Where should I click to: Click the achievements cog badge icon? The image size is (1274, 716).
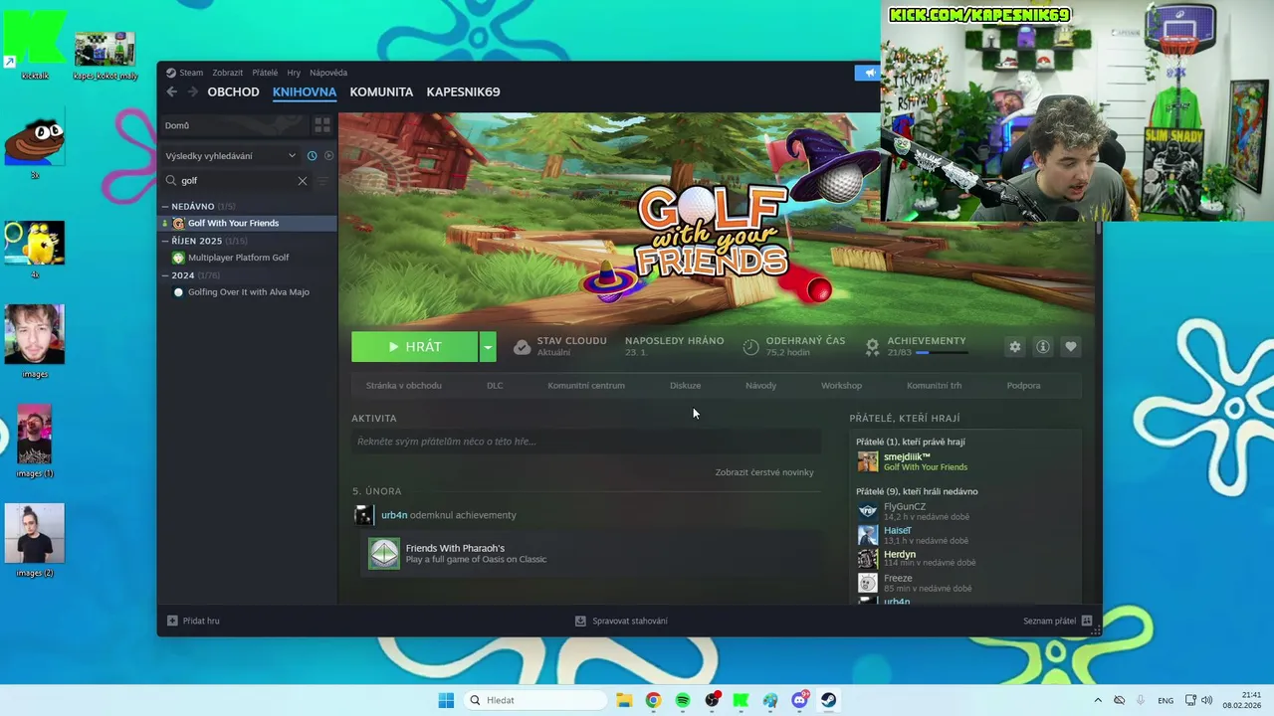click(873, 346)
